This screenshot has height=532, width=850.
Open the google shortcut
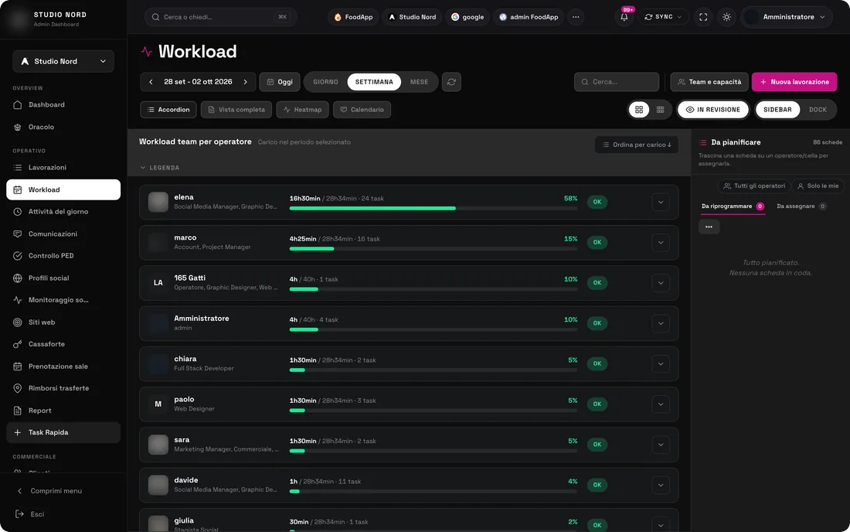[x=467, y=17]
